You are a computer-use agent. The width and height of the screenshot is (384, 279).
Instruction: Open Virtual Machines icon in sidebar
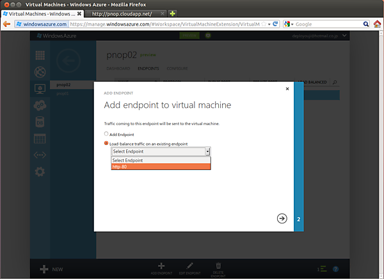(x=40, y=89)
